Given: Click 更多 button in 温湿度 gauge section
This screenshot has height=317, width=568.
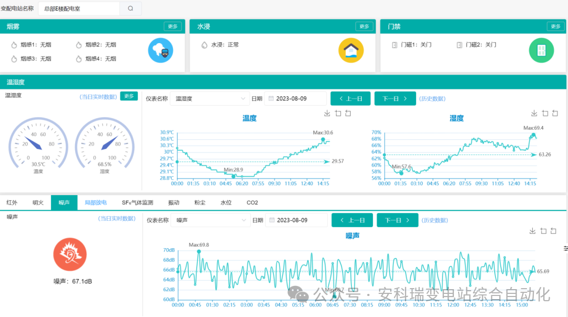Looking at the screenshot, I should (129, 96).
